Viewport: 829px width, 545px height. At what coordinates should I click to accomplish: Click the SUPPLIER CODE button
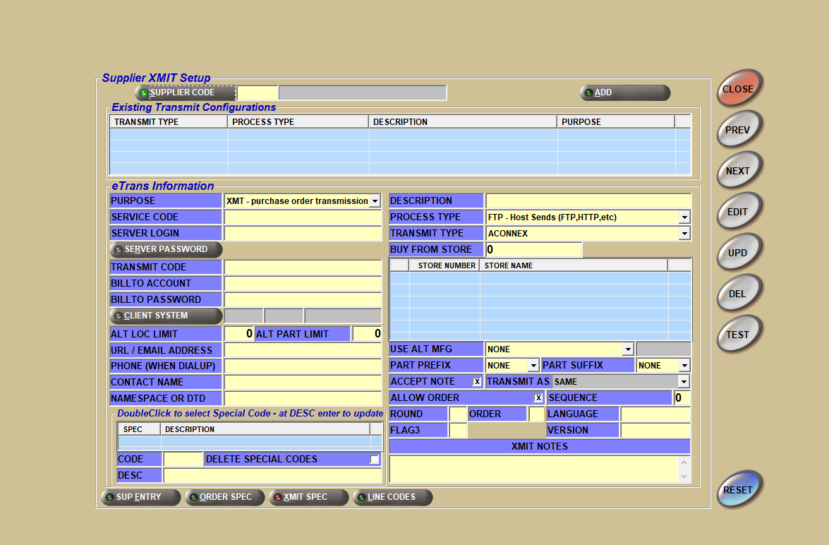(185, 92)
